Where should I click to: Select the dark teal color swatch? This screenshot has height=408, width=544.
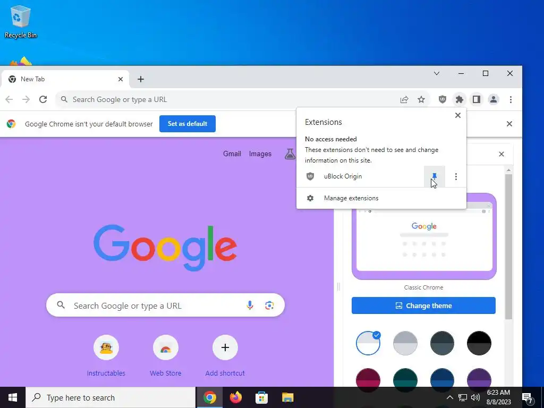pos(405,379)
